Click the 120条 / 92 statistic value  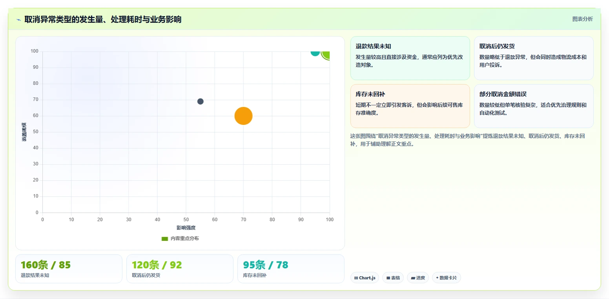point(157,265)
